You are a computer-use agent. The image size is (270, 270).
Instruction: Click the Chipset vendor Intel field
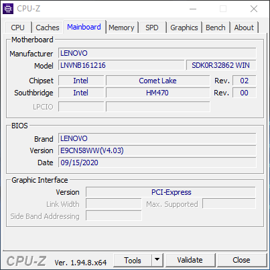click(x=81, y=81)
